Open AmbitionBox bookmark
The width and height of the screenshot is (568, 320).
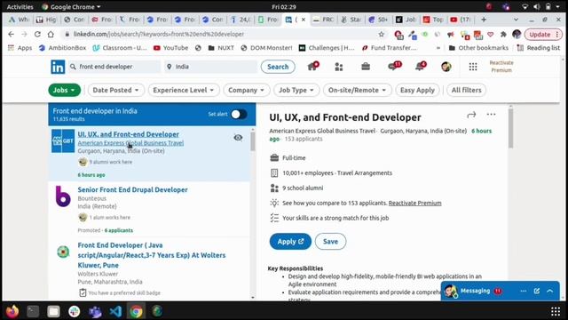[63, 48]
